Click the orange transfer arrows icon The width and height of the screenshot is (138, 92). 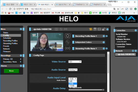click(x=90, y=29)
